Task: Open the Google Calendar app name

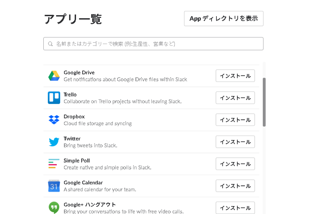Action: pyautogui.click(x=83, y=183)
